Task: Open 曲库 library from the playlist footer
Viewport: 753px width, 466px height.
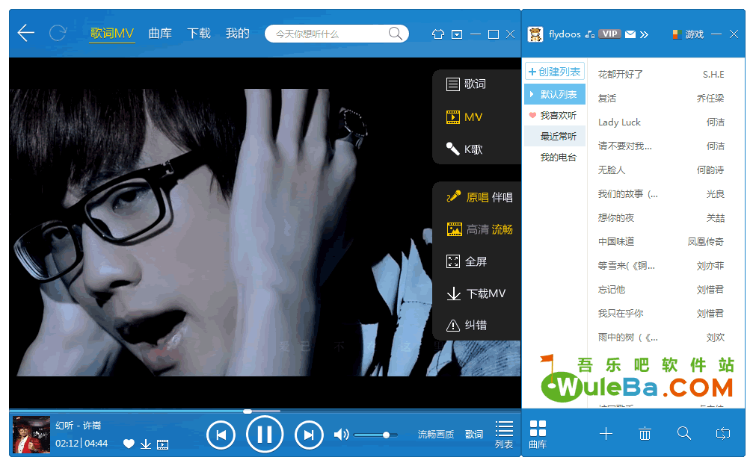Action: pos(538,435)
